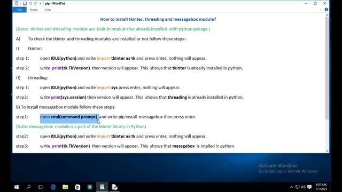This screenshot has width=342, height=192.
Task: Click 'import sys' in threading step 1
Action: (x=107, y=87)
